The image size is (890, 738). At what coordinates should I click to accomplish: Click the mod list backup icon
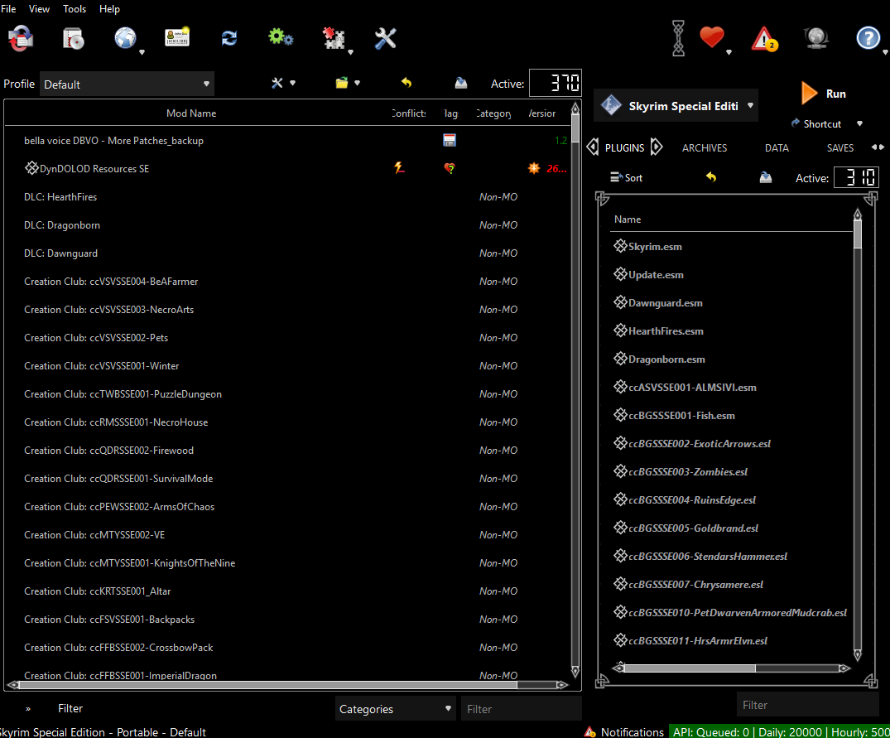click(461, 84)
